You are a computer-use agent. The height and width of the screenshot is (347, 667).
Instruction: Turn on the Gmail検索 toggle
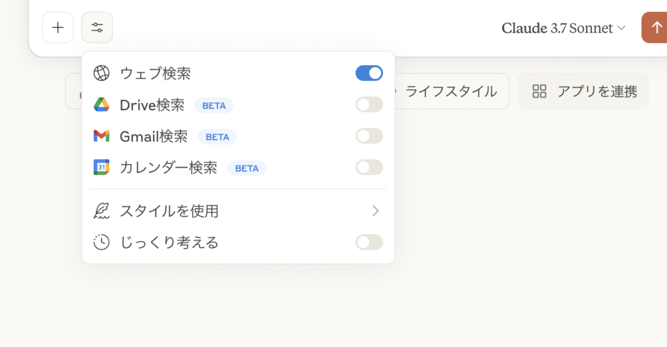pyautogui.click(x=369, y=136)
